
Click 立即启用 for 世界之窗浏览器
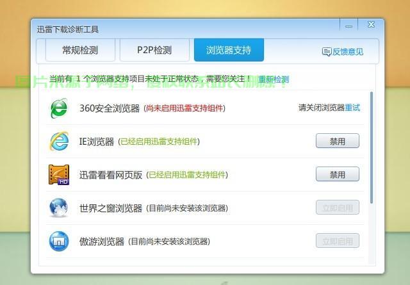click(338, 208)
